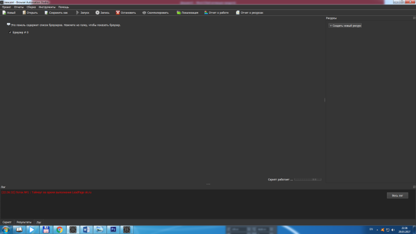Open the Инструменты menu
Viewport: 416px width, 234px height.
(x=47, y=7)
